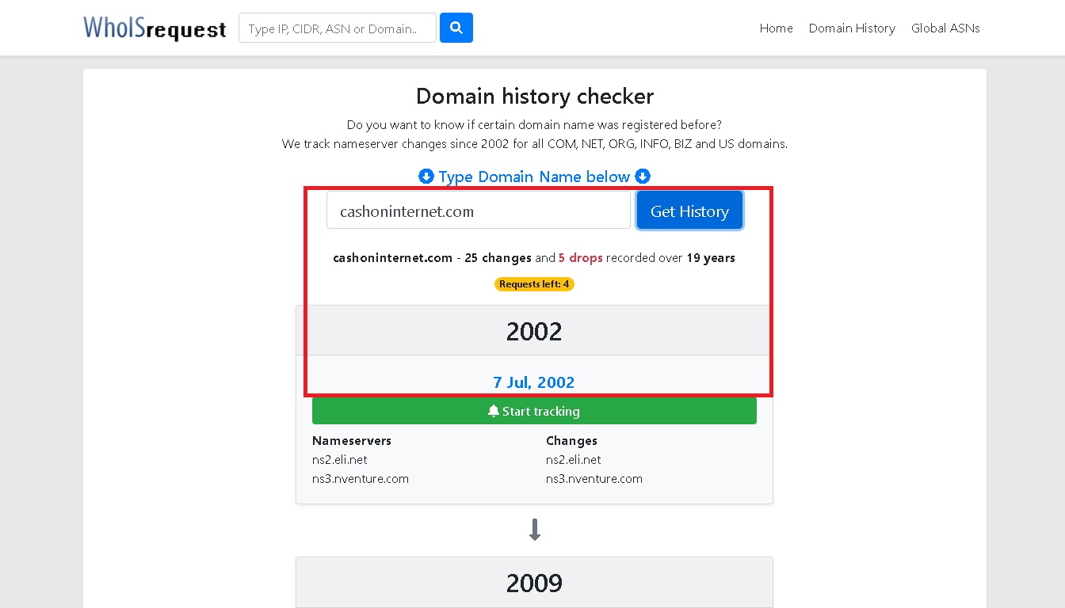This screenshot has height=608, width=1065.
Task: Click the Type Domain Name below link
Action: [x=534, y=177]
